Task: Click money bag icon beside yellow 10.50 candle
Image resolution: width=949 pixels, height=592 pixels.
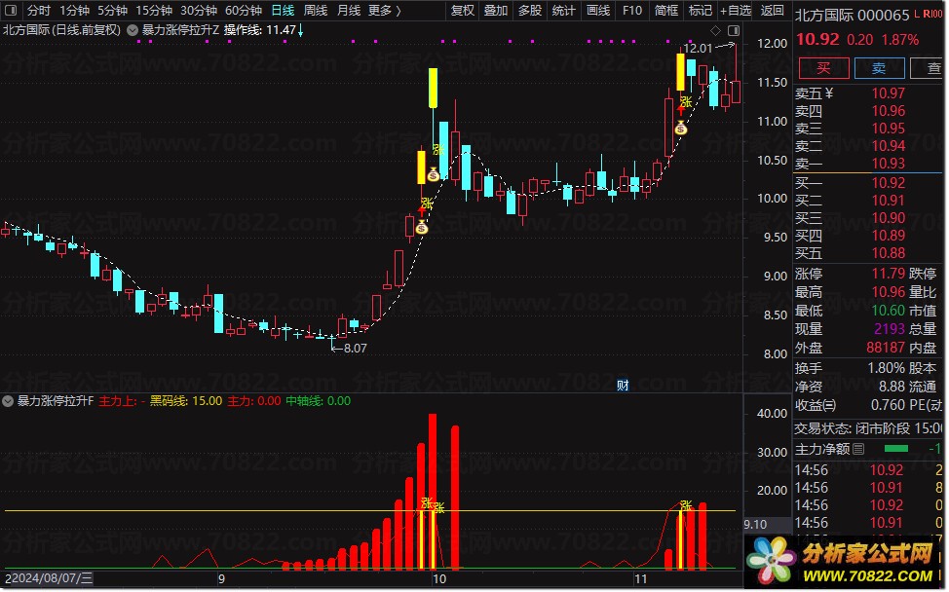Action: point(434,174)
